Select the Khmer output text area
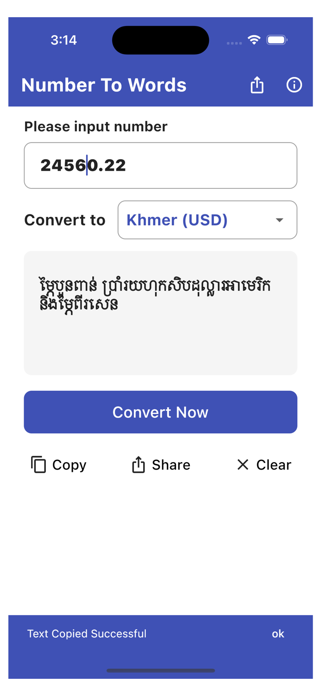This screenshot has height=696, width=321. point(160,313)
